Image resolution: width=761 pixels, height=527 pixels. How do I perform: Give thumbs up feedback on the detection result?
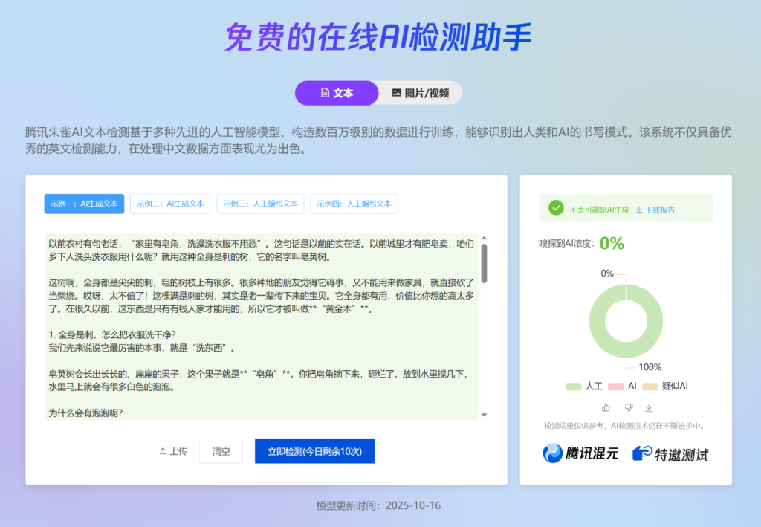(x=606, y=407)
